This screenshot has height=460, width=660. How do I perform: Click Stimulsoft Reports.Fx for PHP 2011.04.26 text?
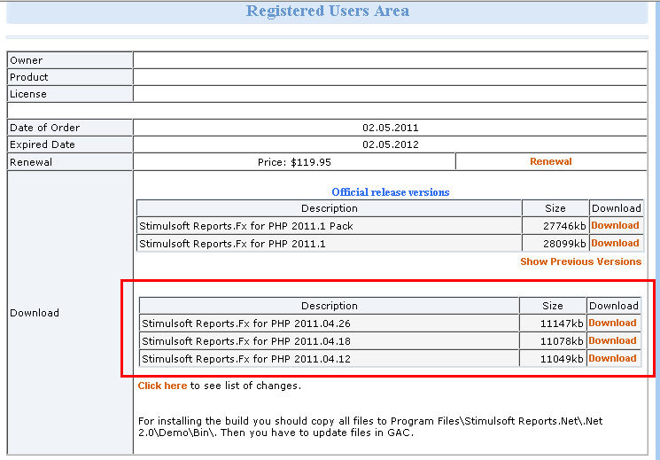pos(245,324)
